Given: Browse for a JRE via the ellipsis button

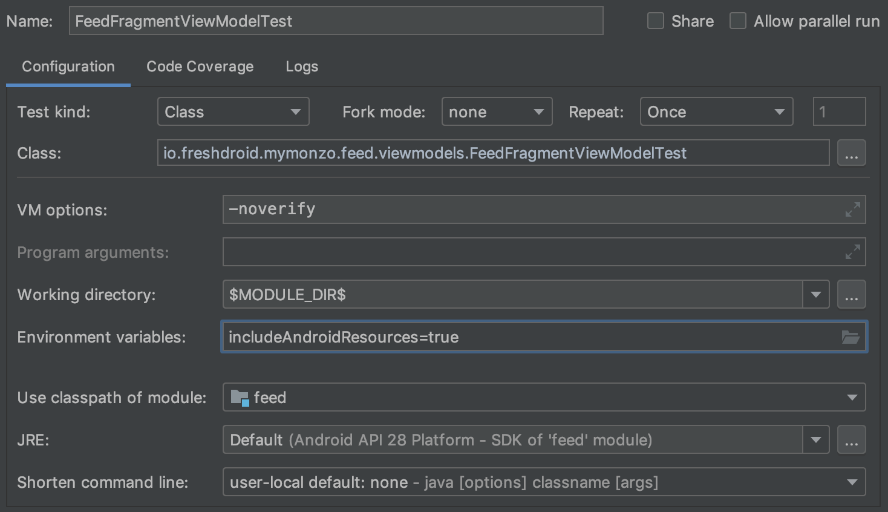Looking at the screenshot, I should tap(851, 439).
